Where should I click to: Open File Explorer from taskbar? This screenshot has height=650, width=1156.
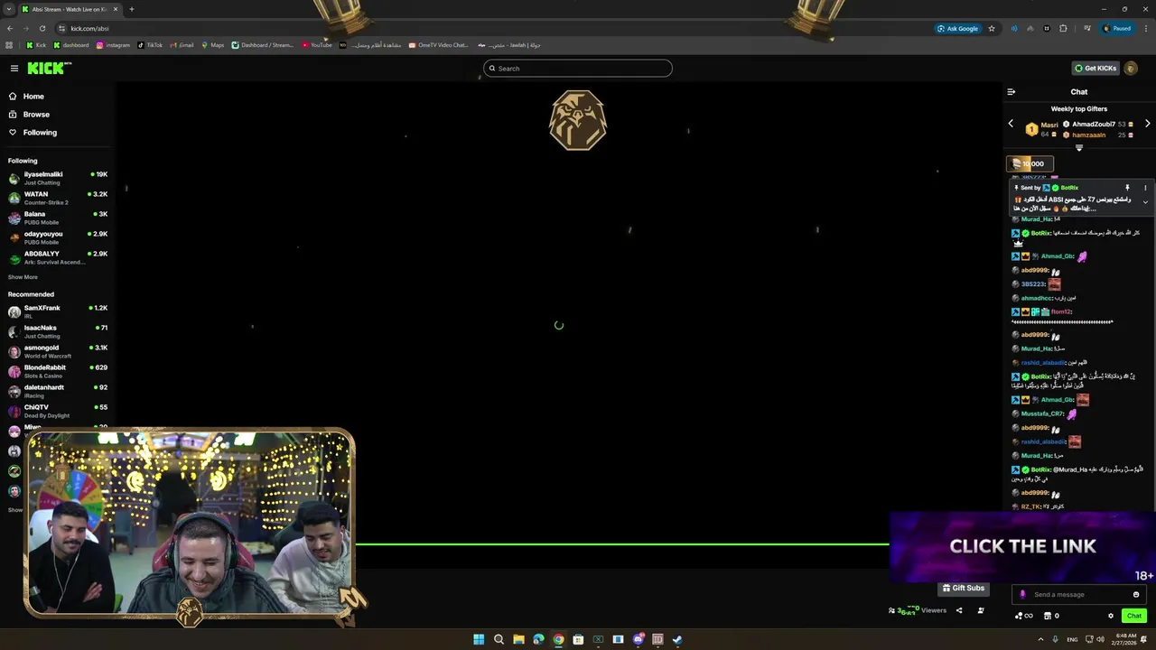[x=518, y=639]
